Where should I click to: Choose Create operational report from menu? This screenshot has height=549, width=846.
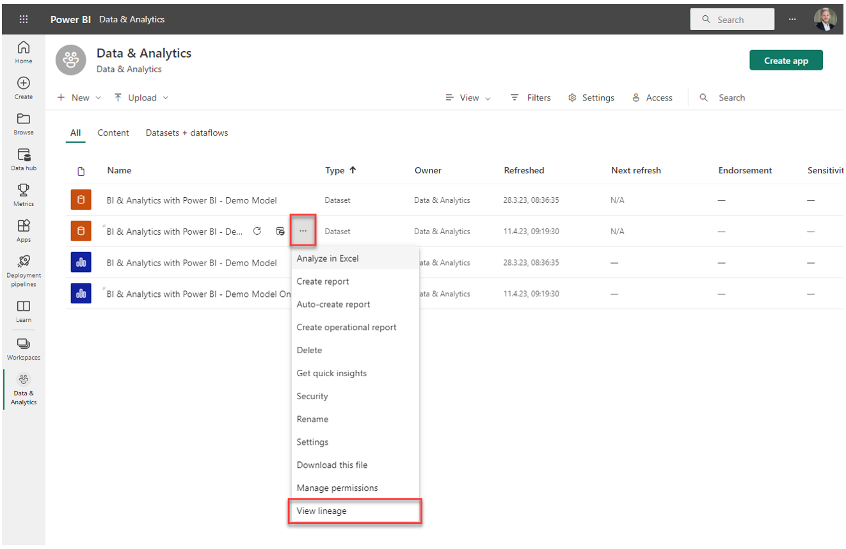coord(355,327)
